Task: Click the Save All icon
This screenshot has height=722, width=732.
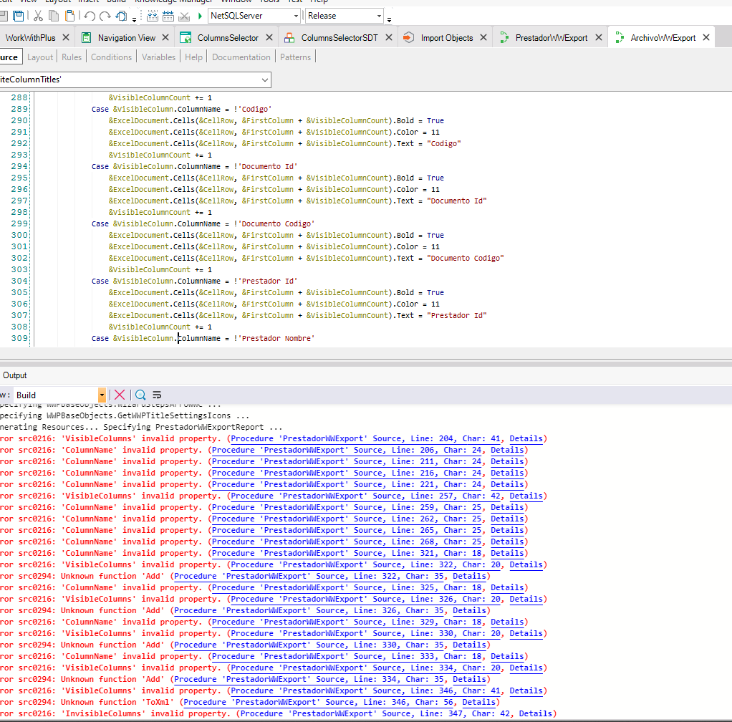Action: pyautogui.click(x=18, y=16)
